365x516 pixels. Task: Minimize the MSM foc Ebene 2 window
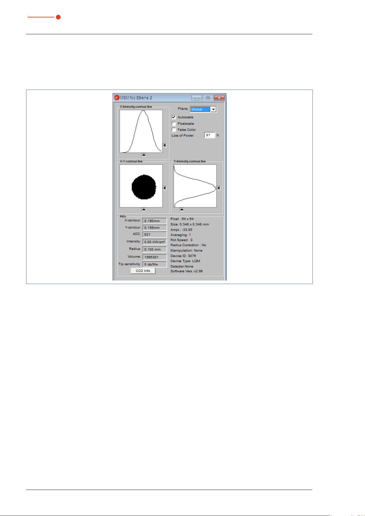197,98
